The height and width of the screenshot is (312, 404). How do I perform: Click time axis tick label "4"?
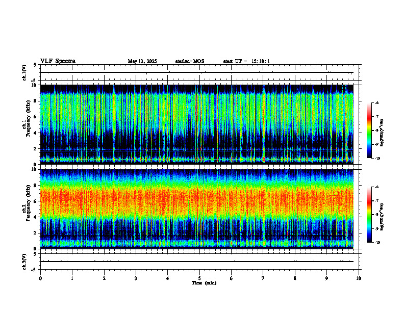pyautogui.click(x=167, y=278)
